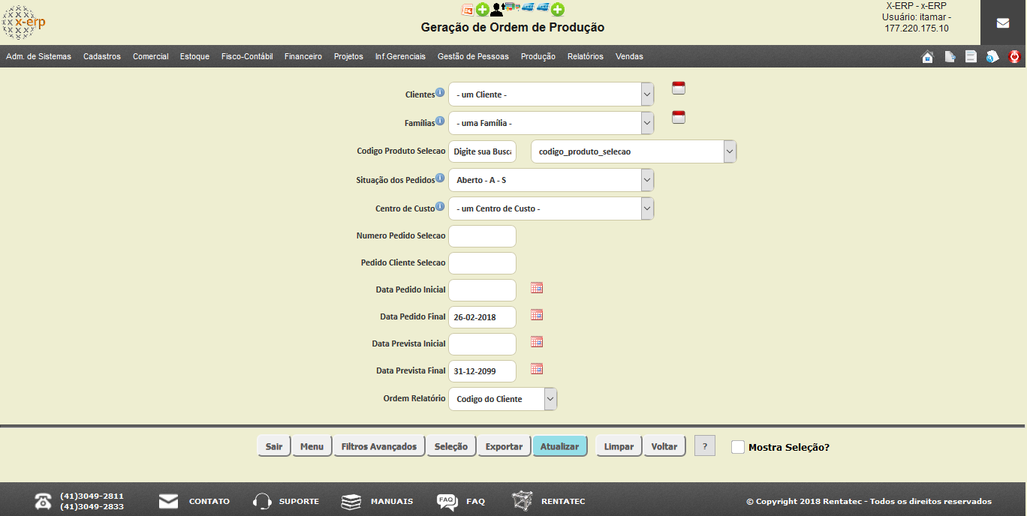Click the Menu button in bottom toolbar
This screenshot has width=1027, height=516.
point(312,446)
